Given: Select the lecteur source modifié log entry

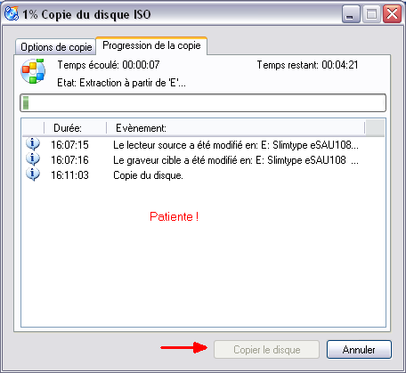Looking at the screenshot, I should [x=203, y=145].
